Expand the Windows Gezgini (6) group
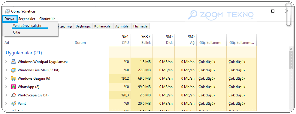 tap(6, 78)
